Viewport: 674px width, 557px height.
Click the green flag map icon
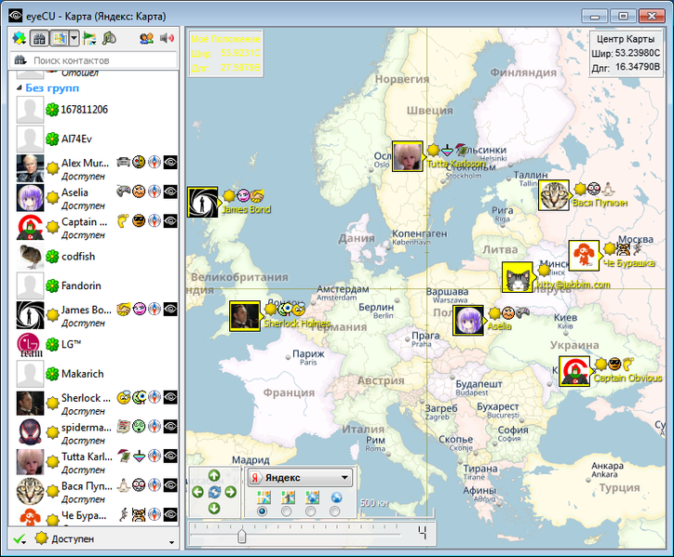click(90, 38)
